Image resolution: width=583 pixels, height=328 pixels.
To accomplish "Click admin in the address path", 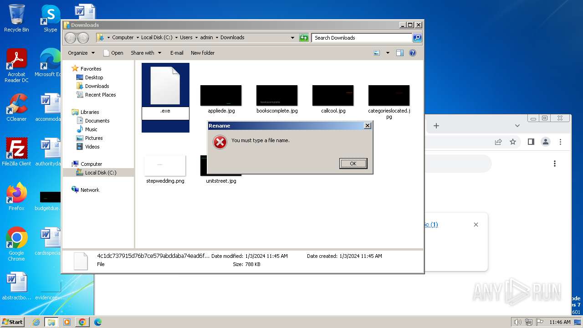I will point(206,38).
